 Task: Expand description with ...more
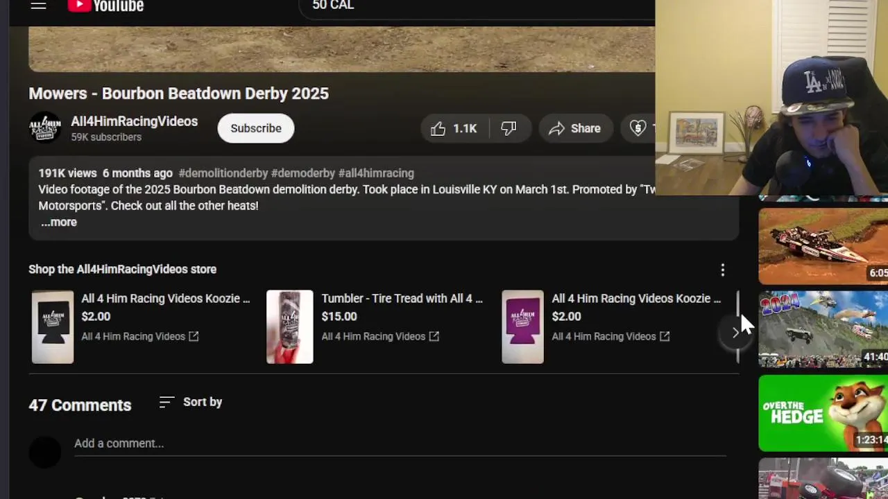coord(59,222)
